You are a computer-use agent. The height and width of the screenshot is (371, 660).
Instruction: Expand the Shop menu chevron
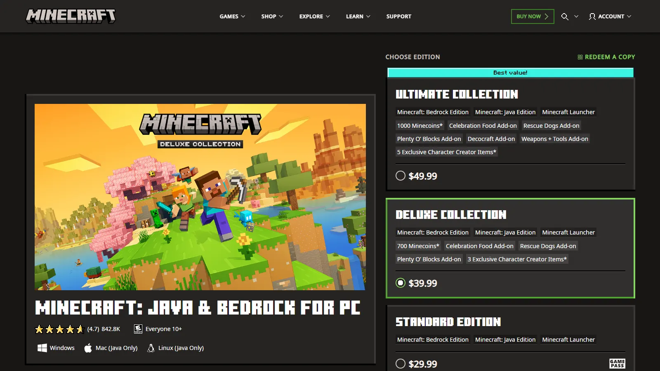pos(281,16)
